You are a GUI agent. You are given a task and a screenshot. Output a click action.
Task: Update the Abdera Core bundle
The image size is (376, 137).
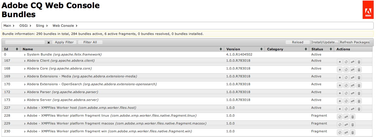coord(352,70)
